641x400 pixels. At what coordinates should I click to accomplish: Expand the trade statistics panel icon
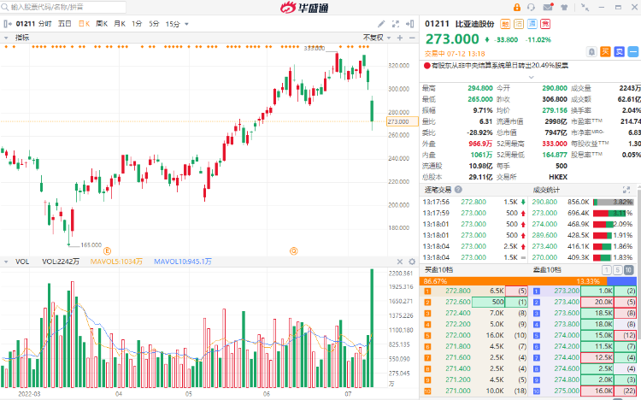pyautogui.click(x=626, y=190)
